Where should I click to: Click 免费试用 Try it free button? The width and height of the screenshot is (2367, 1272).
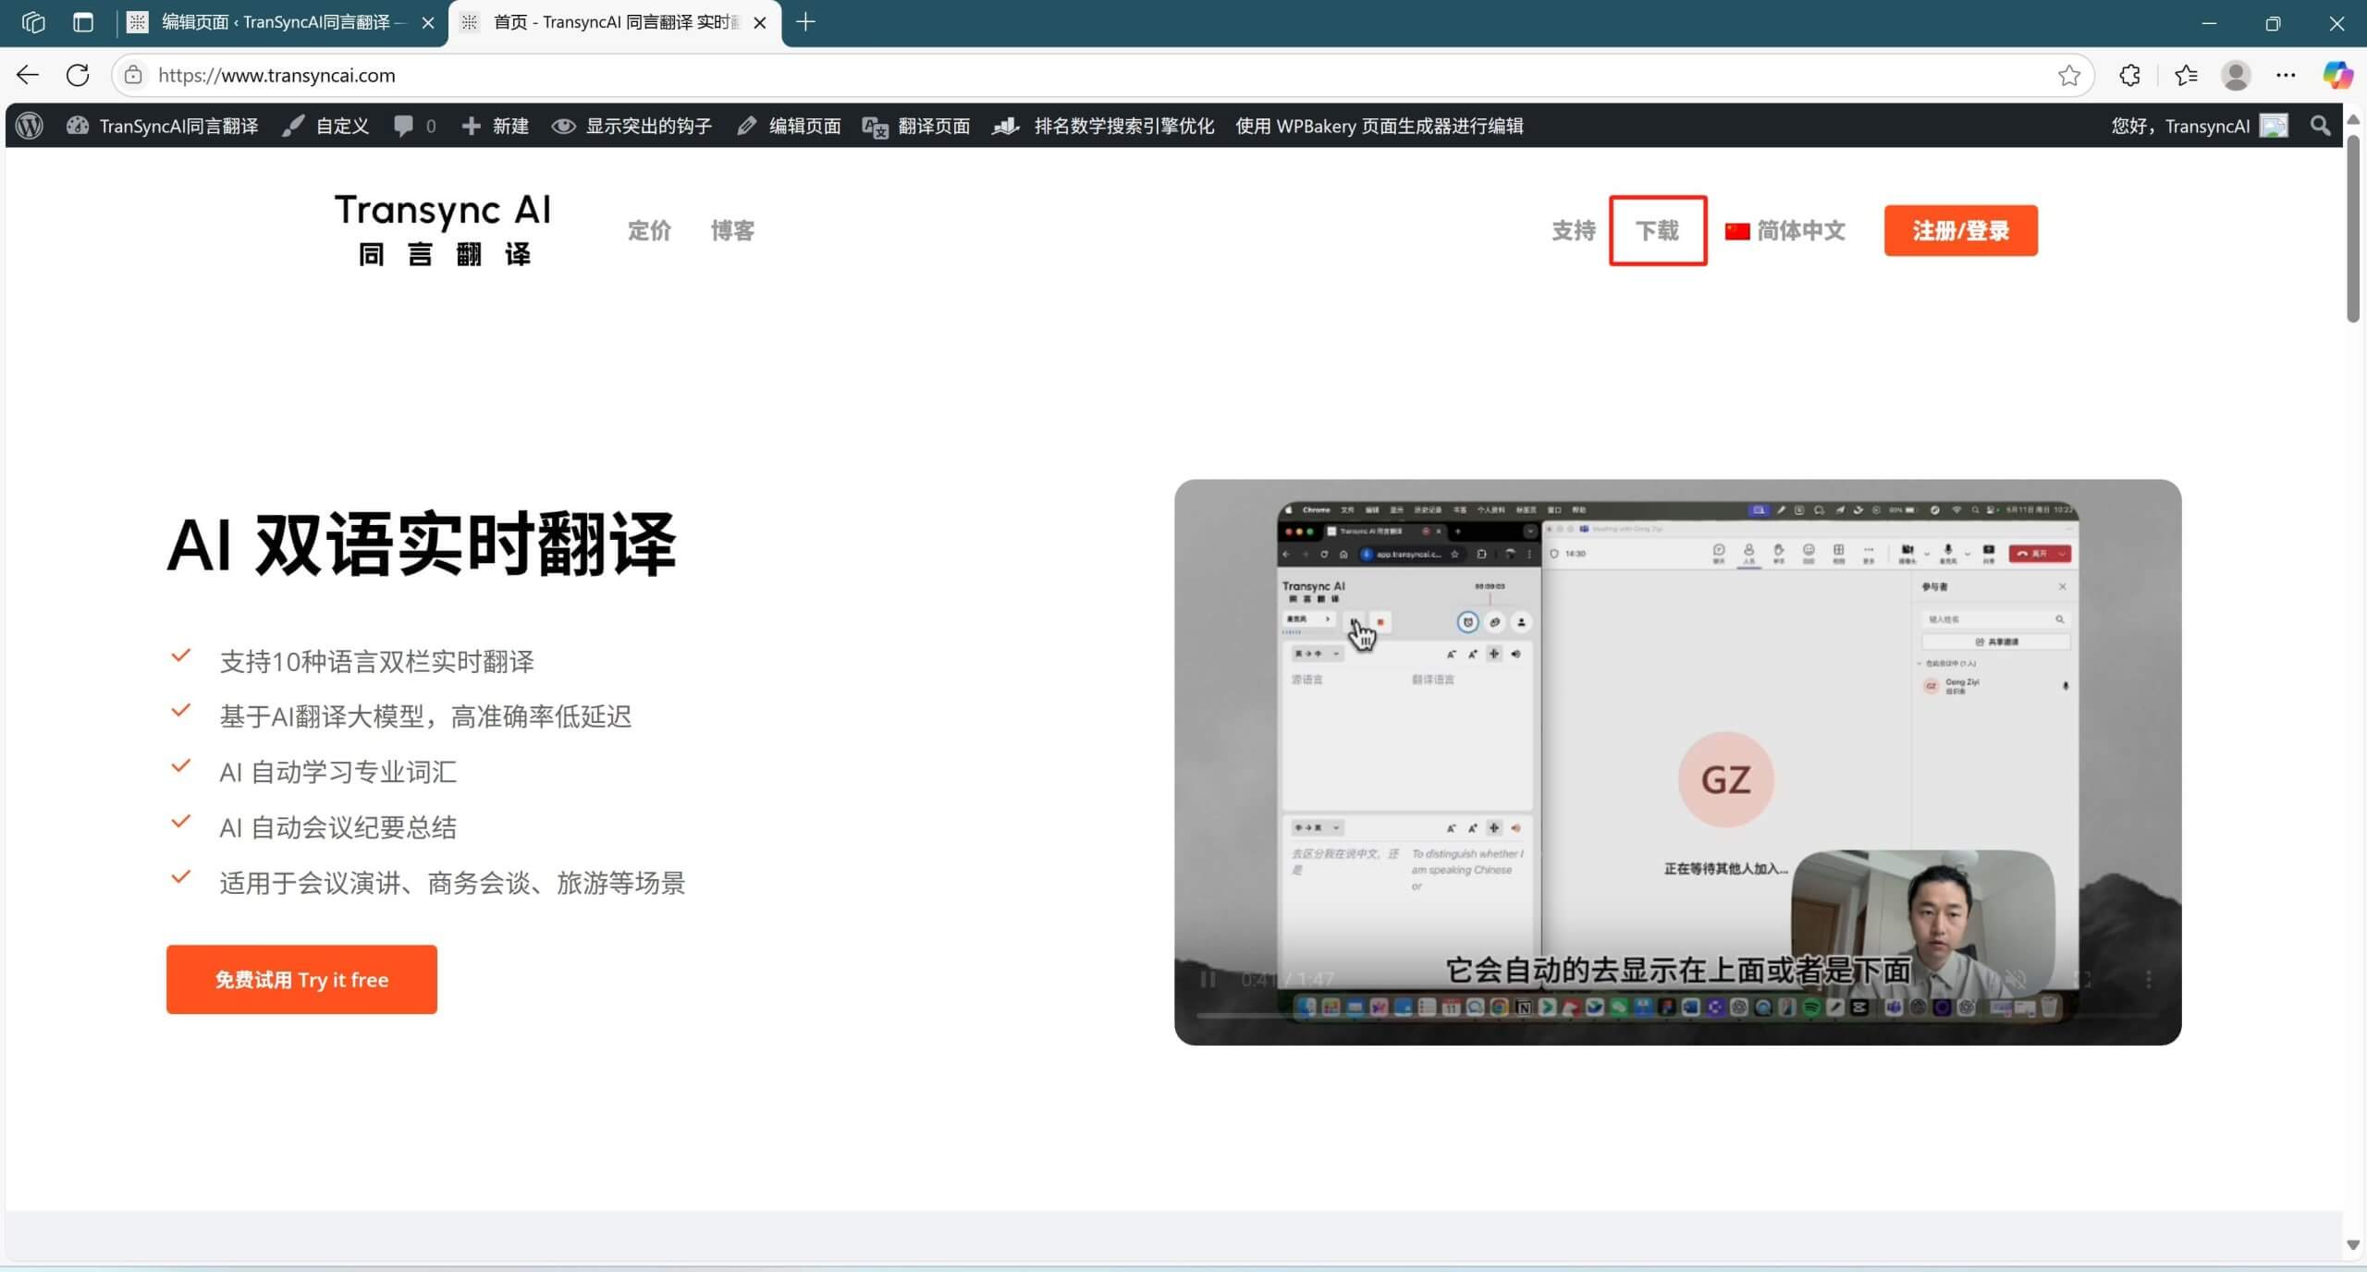pos(301,979)
